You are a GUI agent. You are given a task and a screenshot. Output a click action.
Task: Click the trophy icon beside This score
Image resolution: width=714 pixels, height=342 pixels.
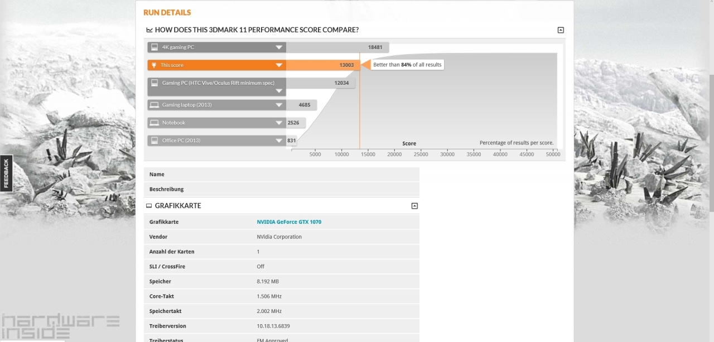coord(154,65)
